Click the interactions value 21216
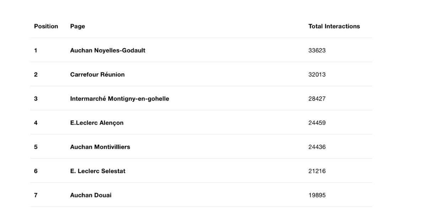Viewport: 426px width, 223px height. pyautogui.click(x=317, y=171)
